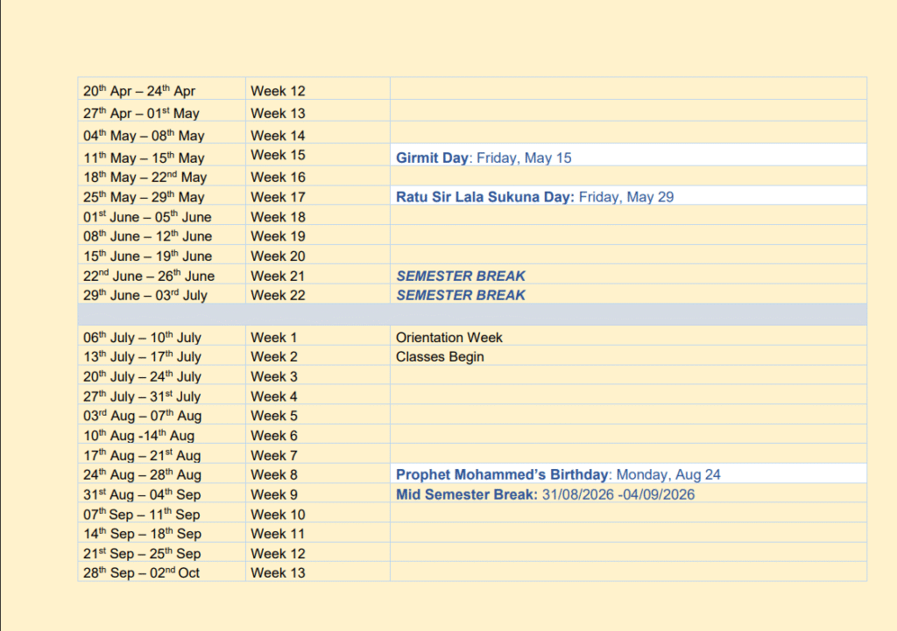Click the Prophet Mohammed's Birthday entry
Viewport: 897px width, 631px height.
tap(558, 474)
